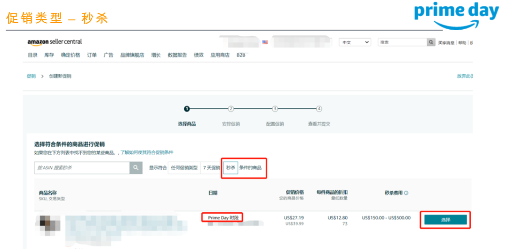Click the magnifier icon beside top search box
This screenshot has width=508, height=249.
(431, 42)
